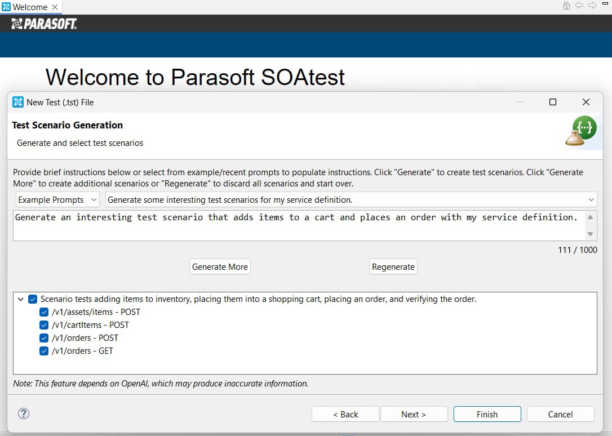Close the New Test File dialog
The width and height of the screenshot is (612, 436).
586,102
